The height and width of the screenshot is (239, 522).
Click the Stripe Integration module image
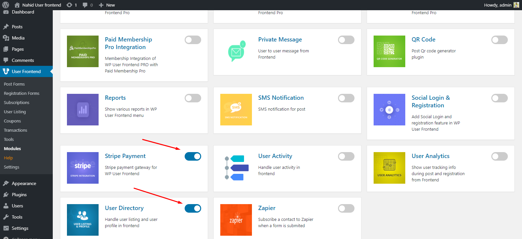pyautogui.click(x=83, y=168)
